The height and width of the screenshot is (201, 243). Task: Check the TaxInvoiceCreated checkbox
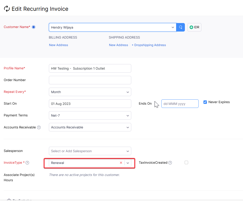click(x=186, y=162)
